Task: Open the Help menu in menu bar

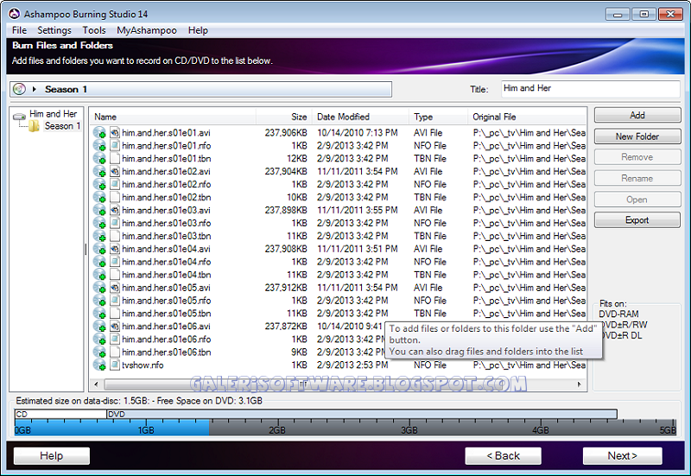Action: (198, 30)
